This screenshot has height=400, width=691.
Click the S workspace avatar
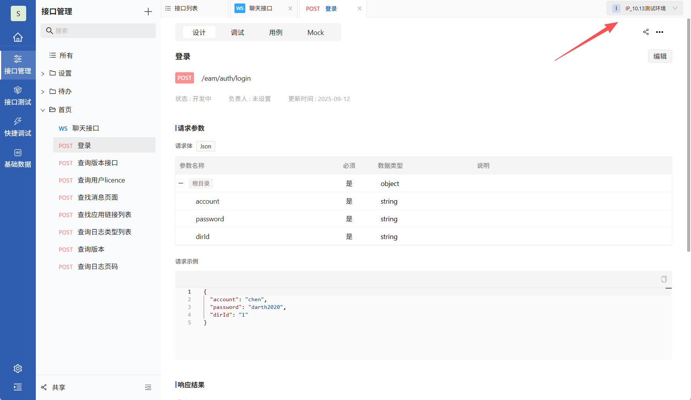tap(18, 13)
